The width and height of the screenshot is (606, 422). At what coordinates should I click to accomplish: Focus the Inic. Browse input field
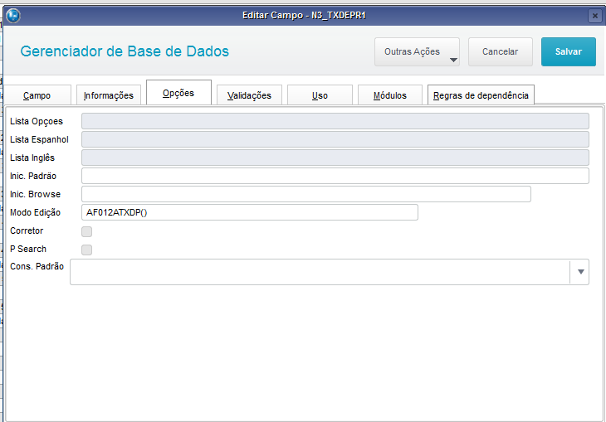pos(306,194)
